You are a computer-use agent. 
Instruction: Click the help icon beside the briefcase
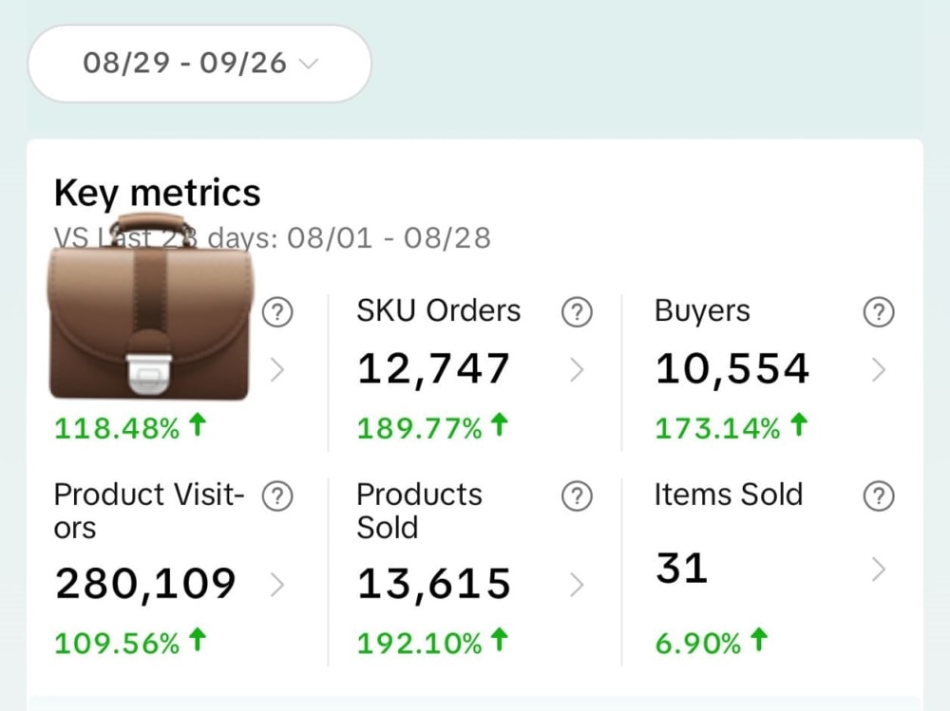[x=277, y=312]
